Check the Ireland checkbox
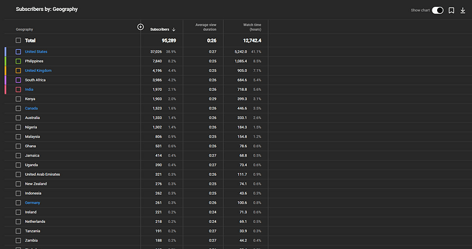Viewport: 472px width, 249px height. pos(18,212)
